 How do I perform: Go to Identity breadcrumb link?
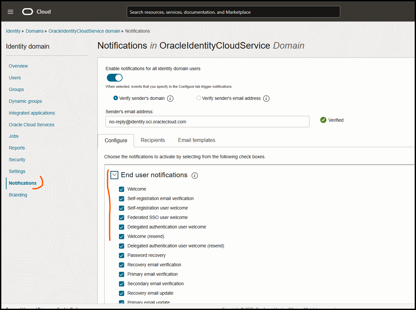pos(13,31)
